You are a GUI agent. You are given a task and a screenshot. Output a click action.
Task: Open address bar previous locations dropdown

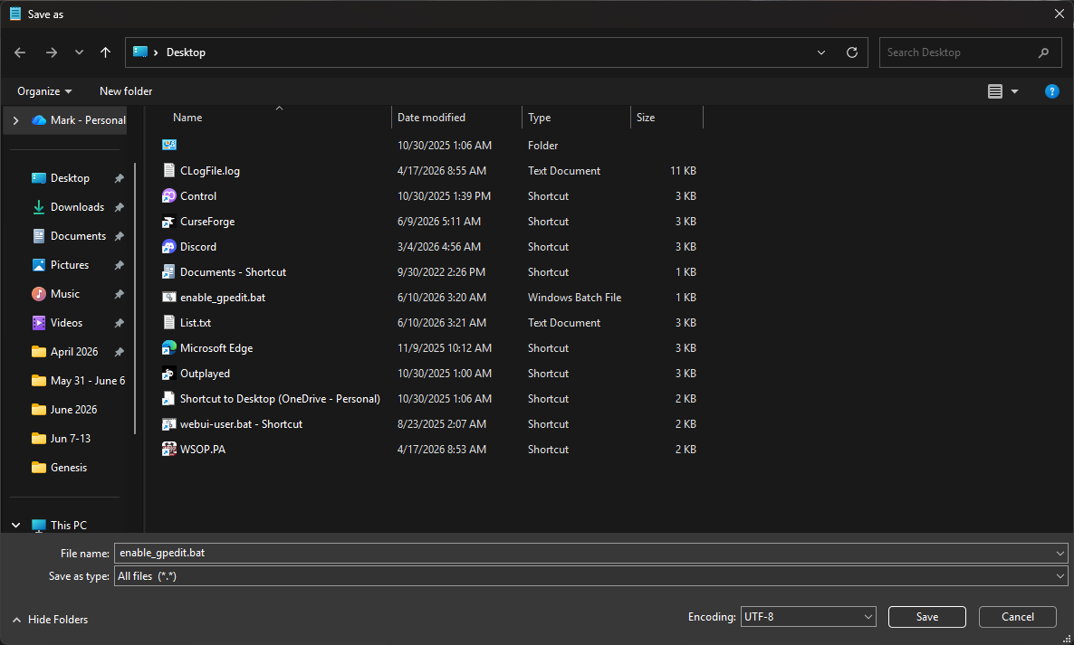click(x=821, y=52)
